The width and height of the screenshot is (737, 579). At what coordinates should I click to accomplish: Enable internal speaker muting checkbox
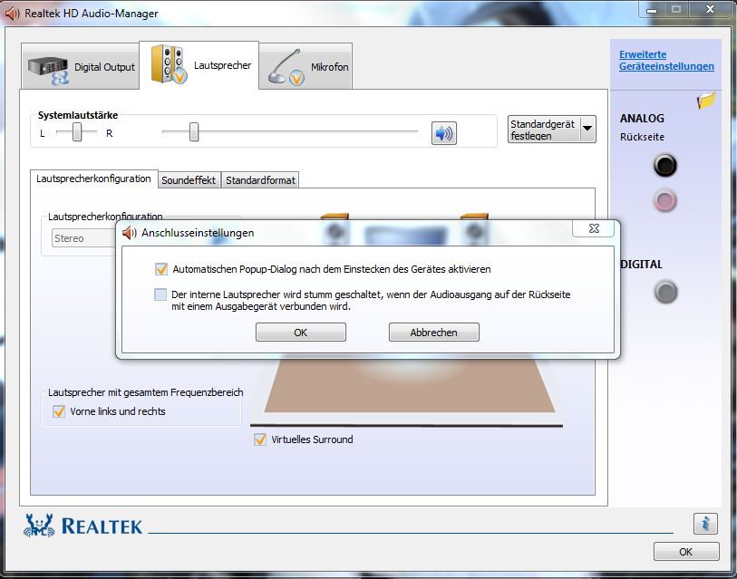coord(160,294)
